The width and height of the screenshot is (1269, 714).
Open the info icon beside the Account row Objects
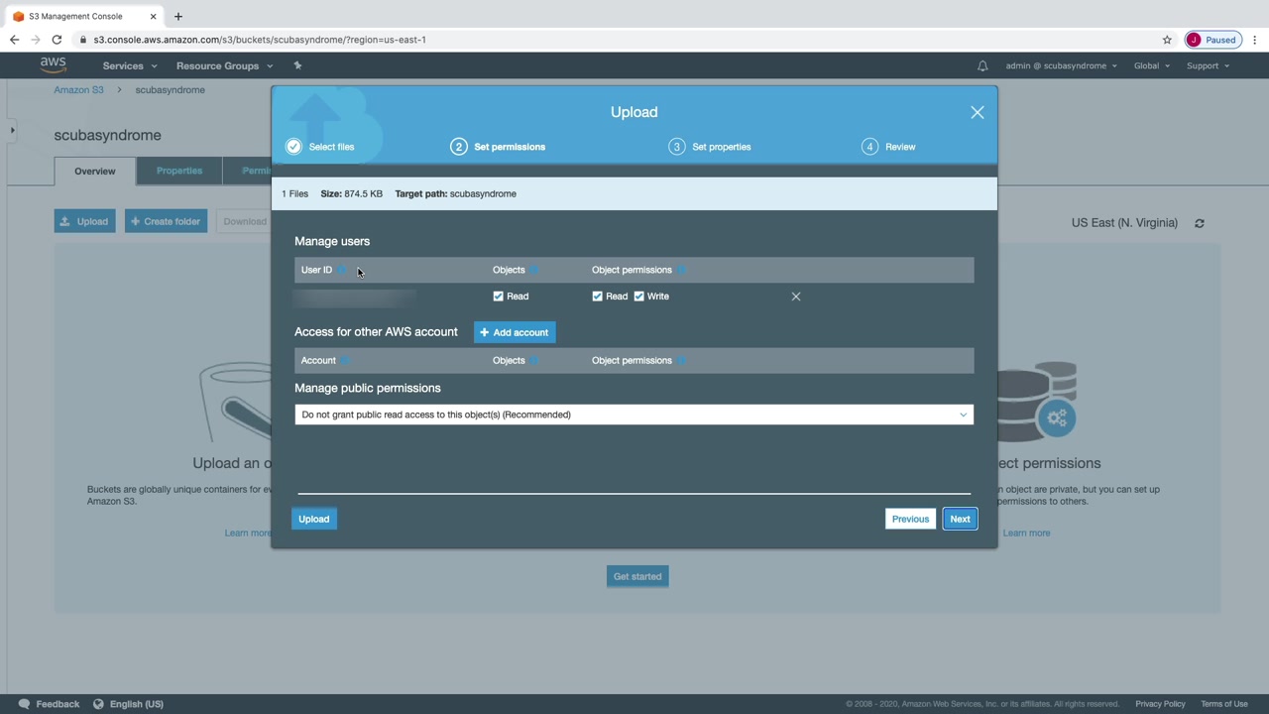(533, 360)
